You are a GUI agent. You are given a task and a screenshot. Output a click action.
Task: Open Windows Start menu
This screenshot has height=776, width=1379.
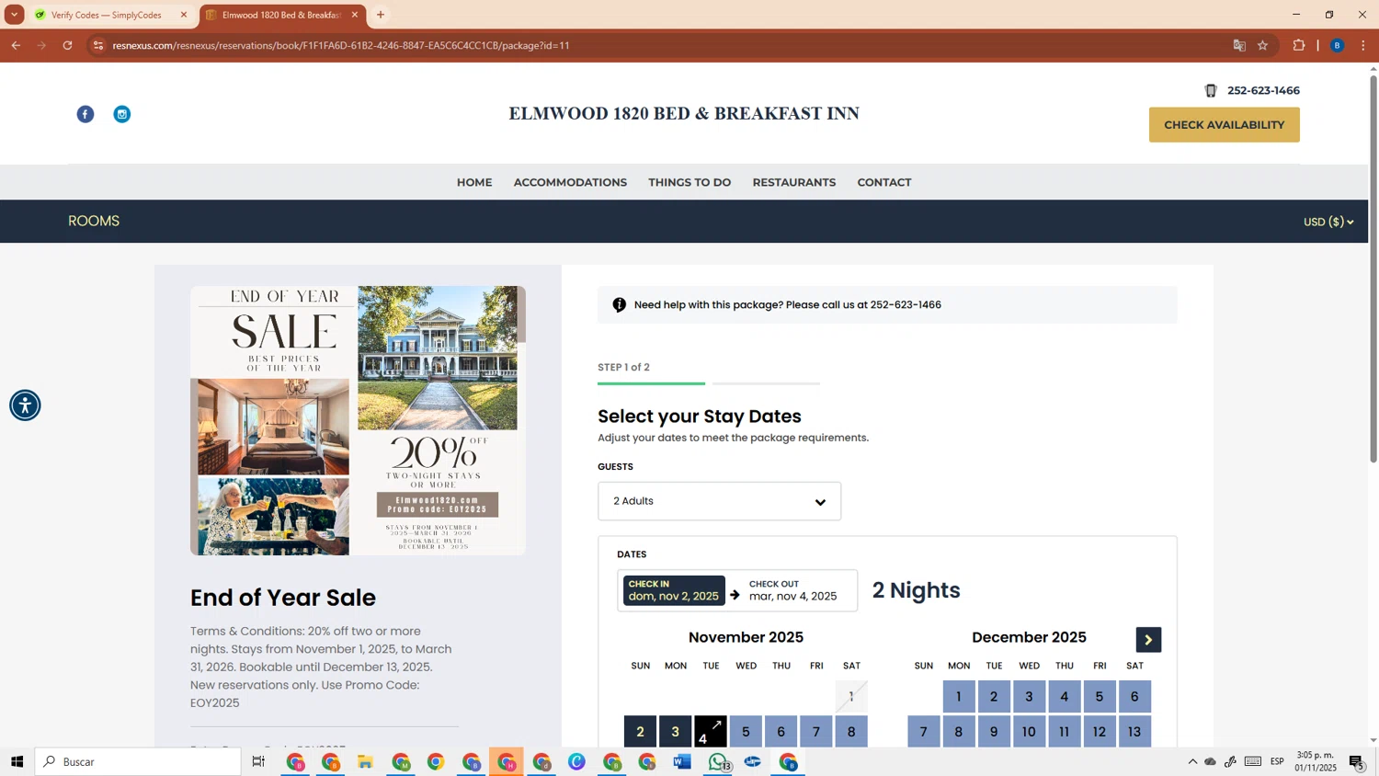point(17,761)
